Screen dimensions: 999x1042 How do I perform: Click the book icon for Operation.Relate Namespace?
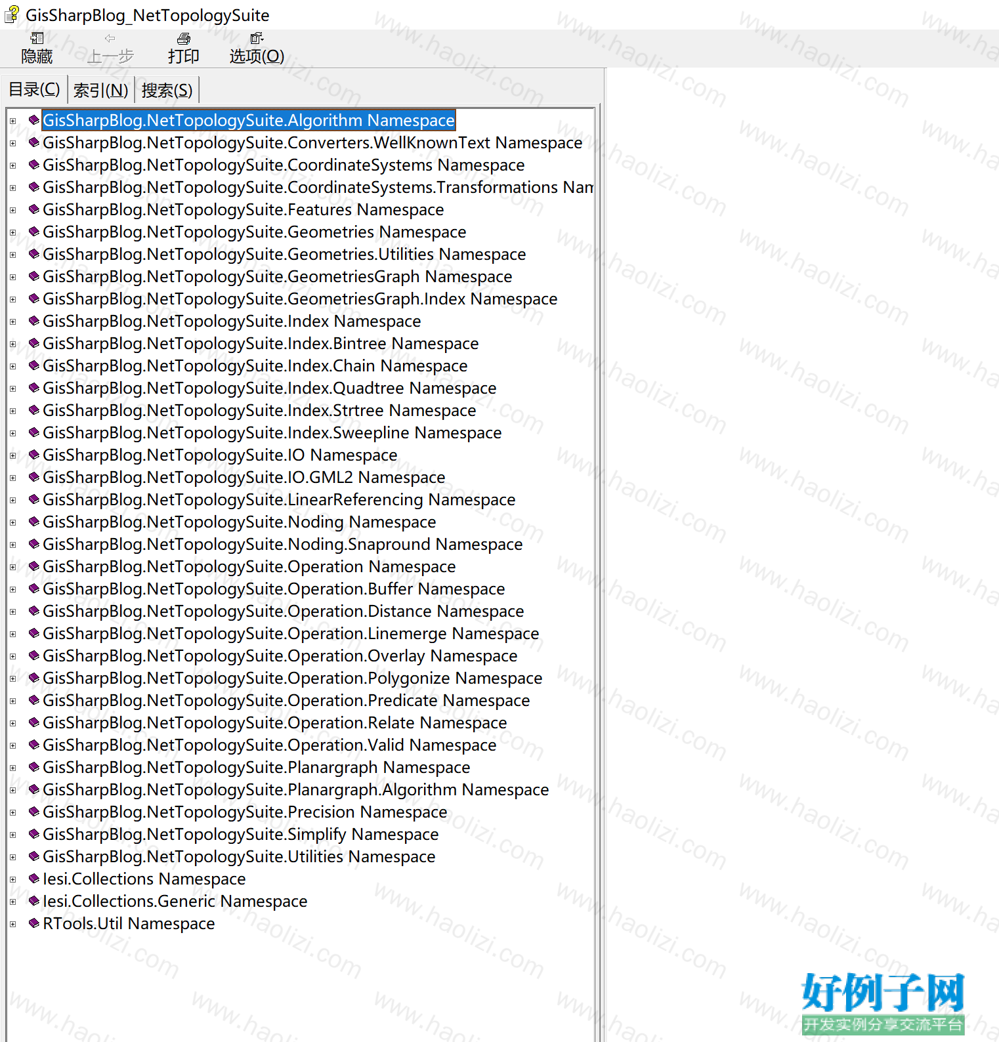point(34,722)
